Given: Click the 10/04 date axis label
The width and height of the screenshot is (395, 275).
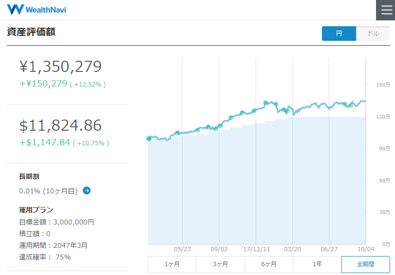Looking at the screenshot, I should pos(366,249).
